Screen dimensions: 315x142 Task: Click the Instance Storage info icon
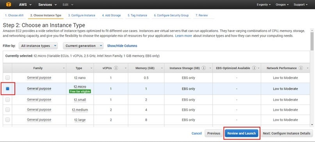point(204,68)
